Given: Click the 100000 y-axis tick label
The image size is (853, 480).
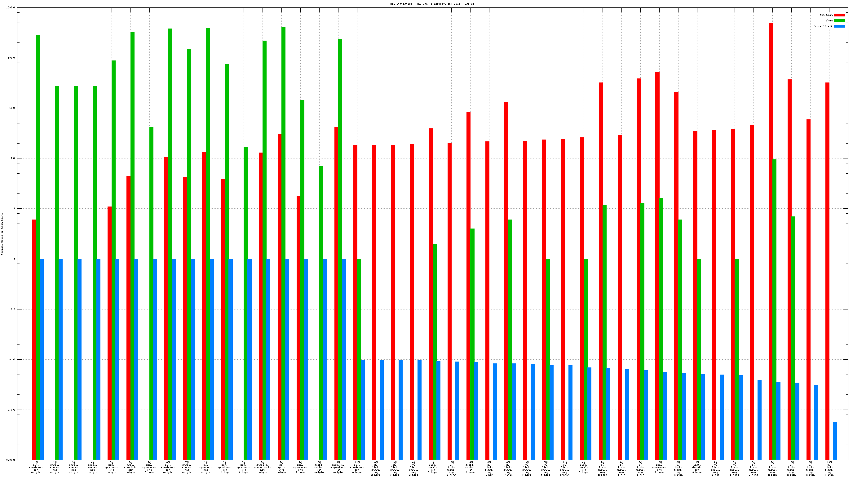Looking at the screenshot, I should pyautogui.click(x=11, y=8).
